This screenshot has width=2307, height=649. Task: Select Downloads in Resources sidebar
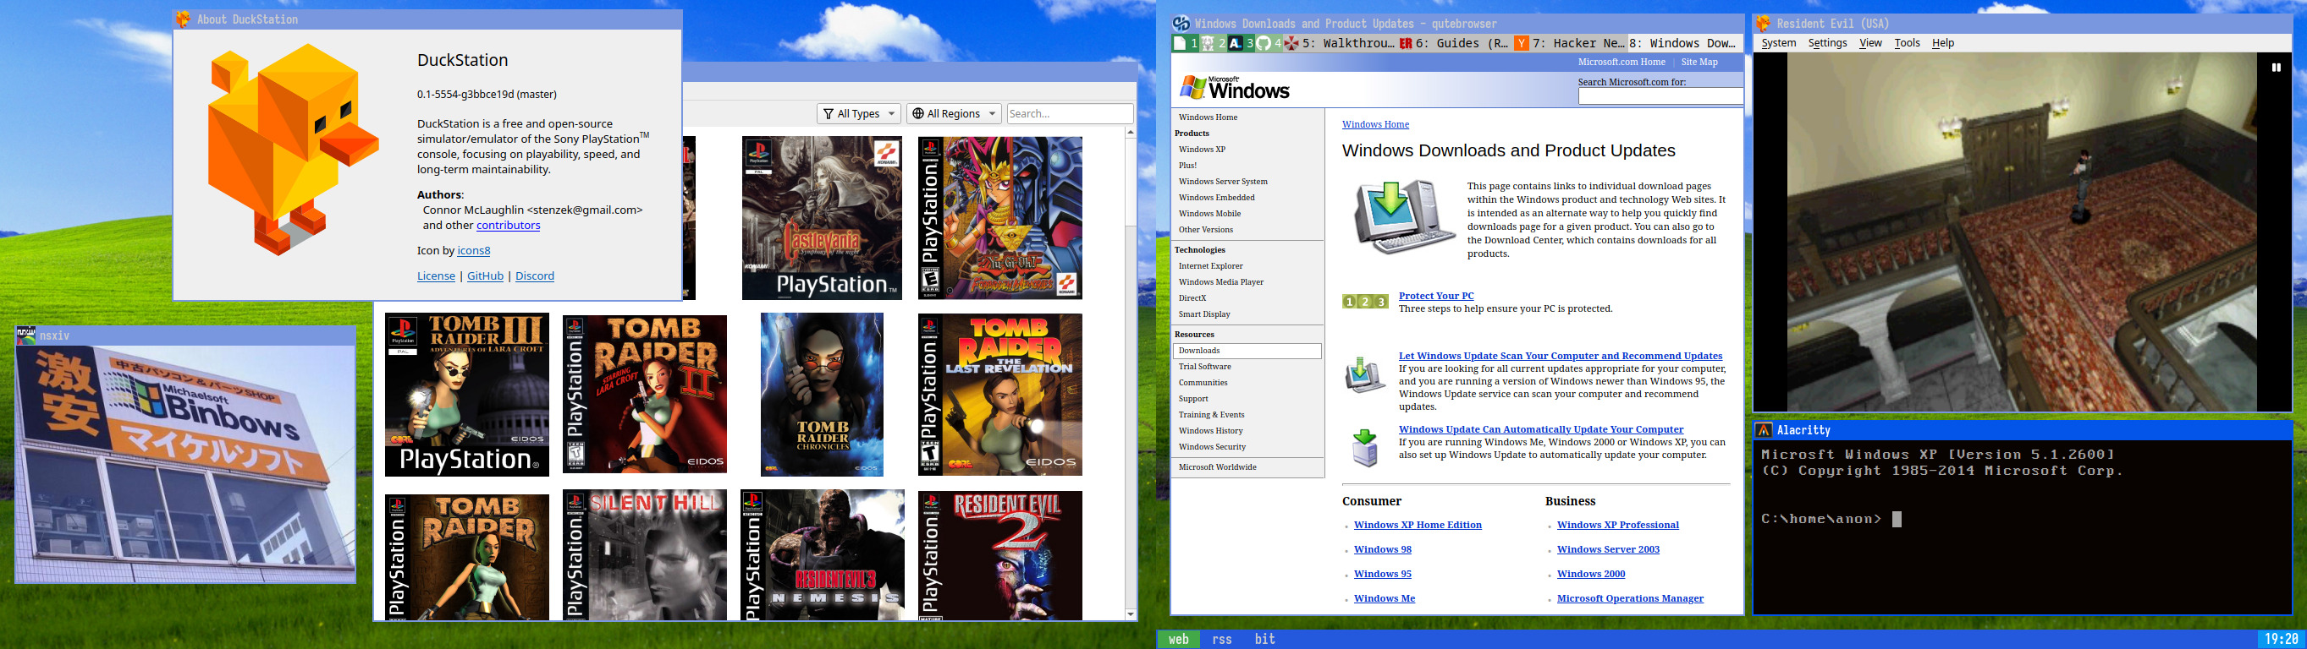pyautogui.click(x=1247, y=352)
